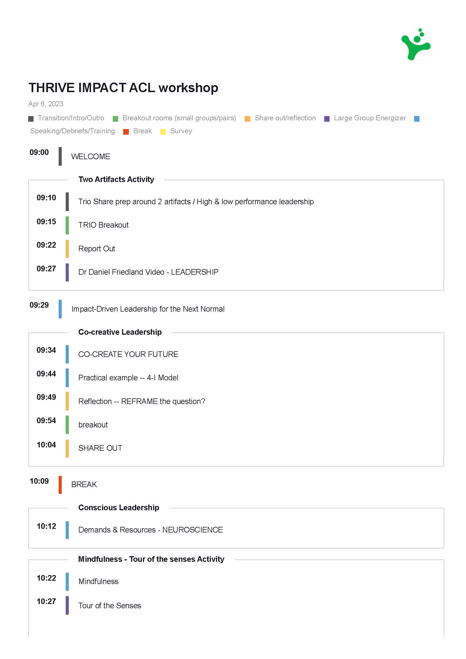Click the gray Transition/Intro/Outro legend square
The image size is (466, 659).
pyautogui.click(x=31, y=119)
